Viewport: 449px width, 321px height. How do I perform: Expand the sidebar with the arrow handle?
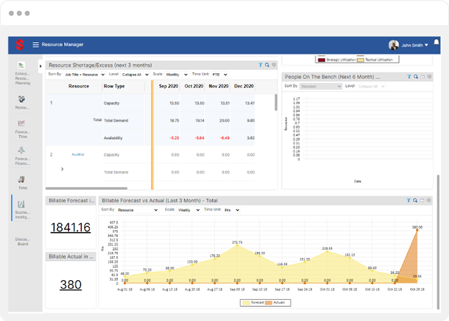(x=40, y=67)
